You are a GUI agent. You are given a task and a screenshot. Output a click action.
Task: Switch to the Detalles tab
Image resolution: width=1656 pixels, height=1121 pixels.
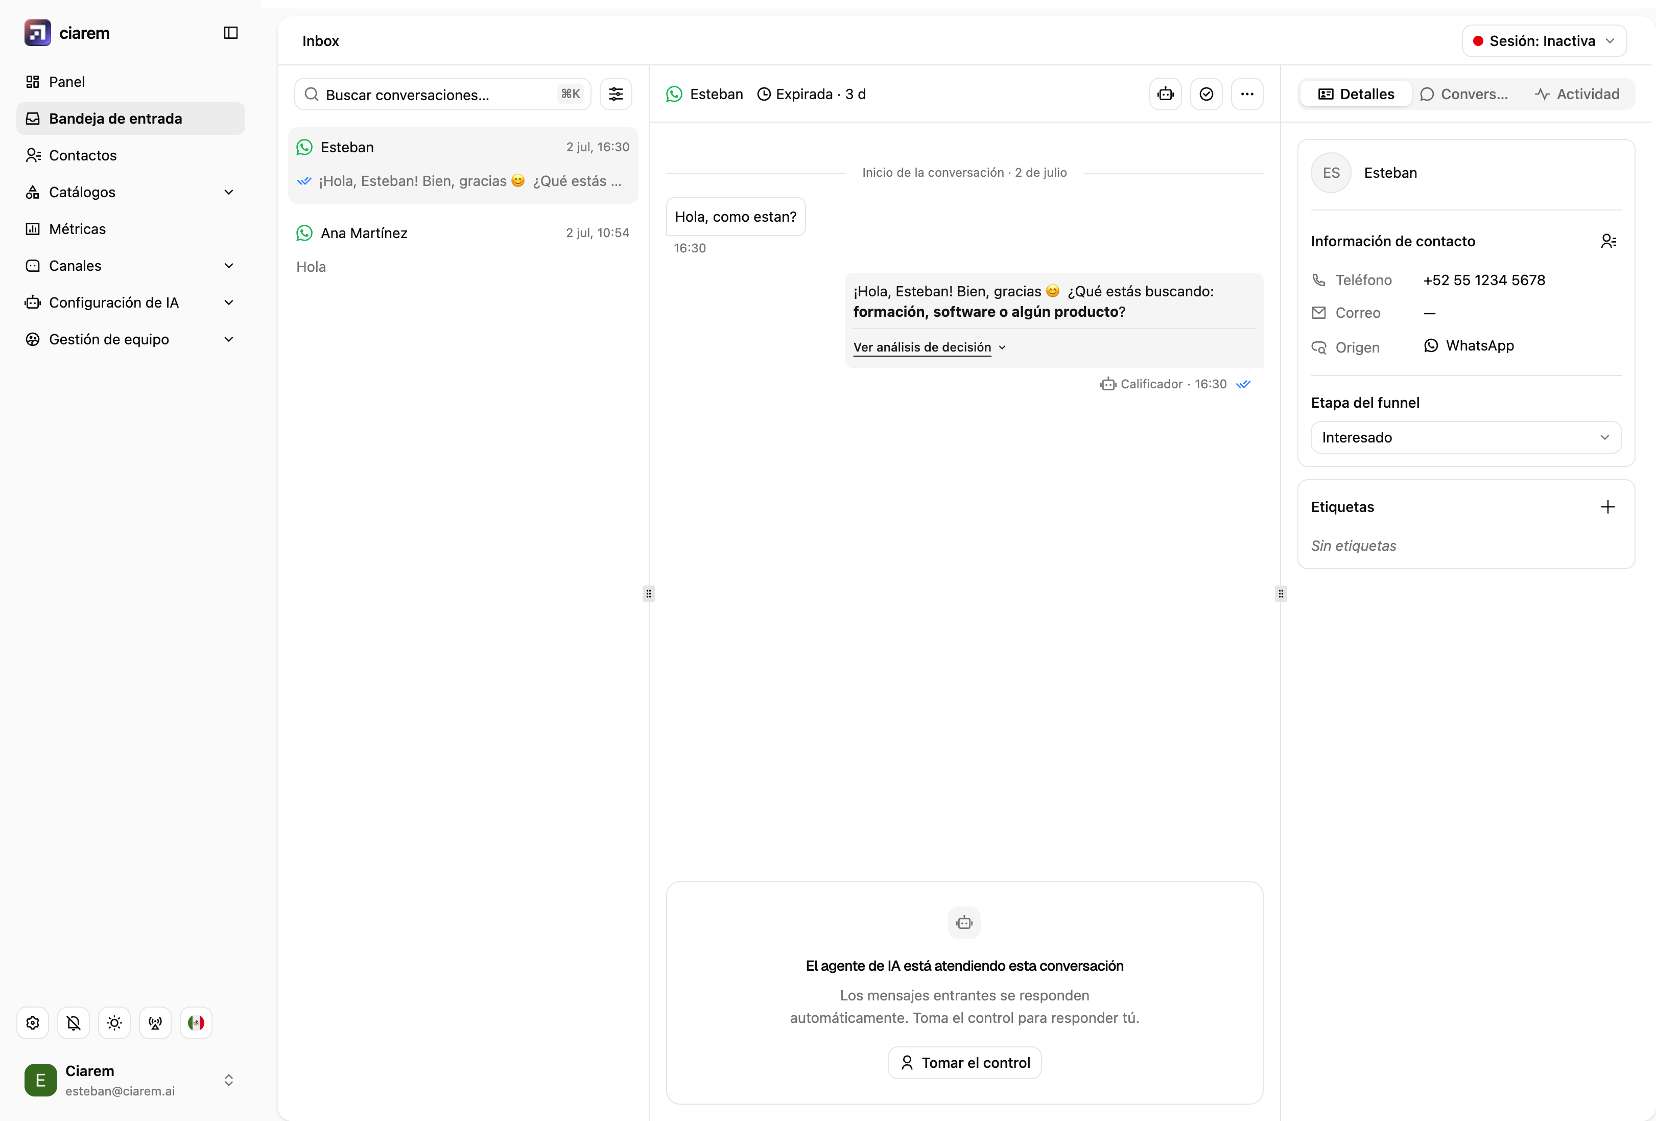click(x=1356, y=94)
